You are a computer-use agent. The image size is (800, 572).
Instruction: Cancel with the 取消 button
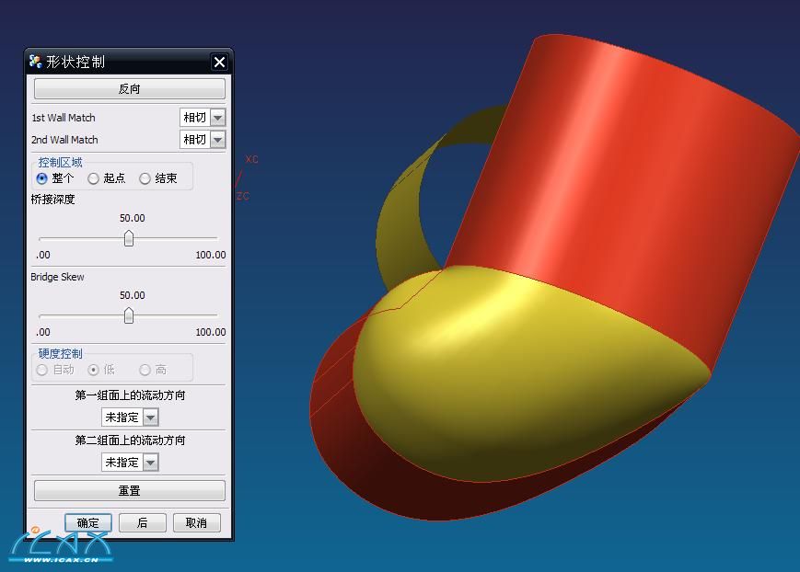[x=196, y=522]
